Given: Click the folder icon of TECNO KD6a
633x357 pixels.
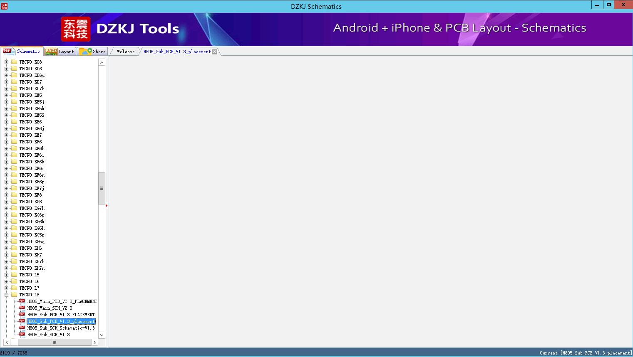Looking at the screenshot, I should pos(14,75).
